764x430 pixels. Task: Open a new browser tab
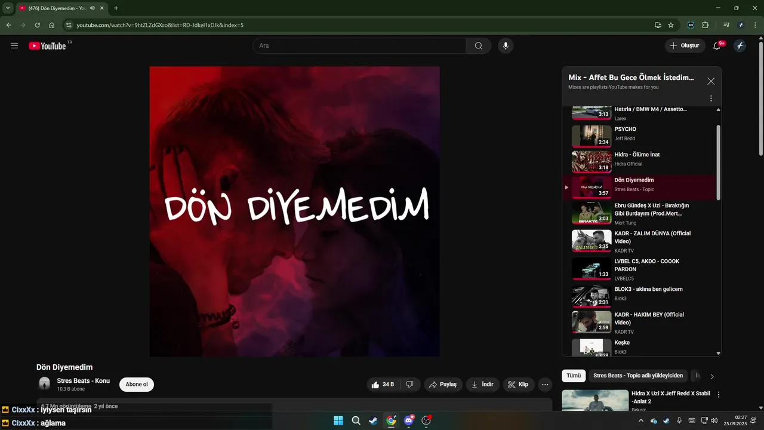click(116, 8)
